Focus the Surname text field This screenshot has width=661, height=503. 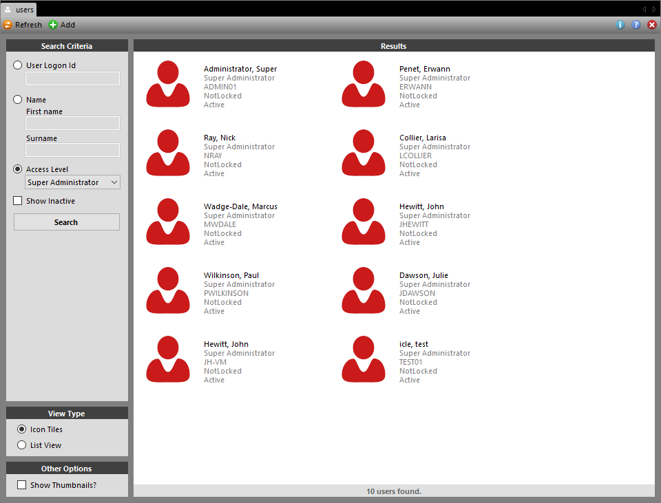pos(72,150)
